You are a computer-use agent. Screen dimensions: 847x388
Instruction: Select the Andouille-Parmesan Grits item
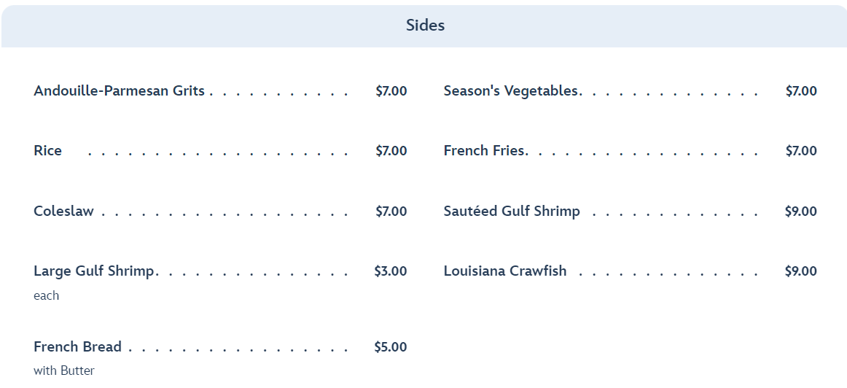point(119,91)
